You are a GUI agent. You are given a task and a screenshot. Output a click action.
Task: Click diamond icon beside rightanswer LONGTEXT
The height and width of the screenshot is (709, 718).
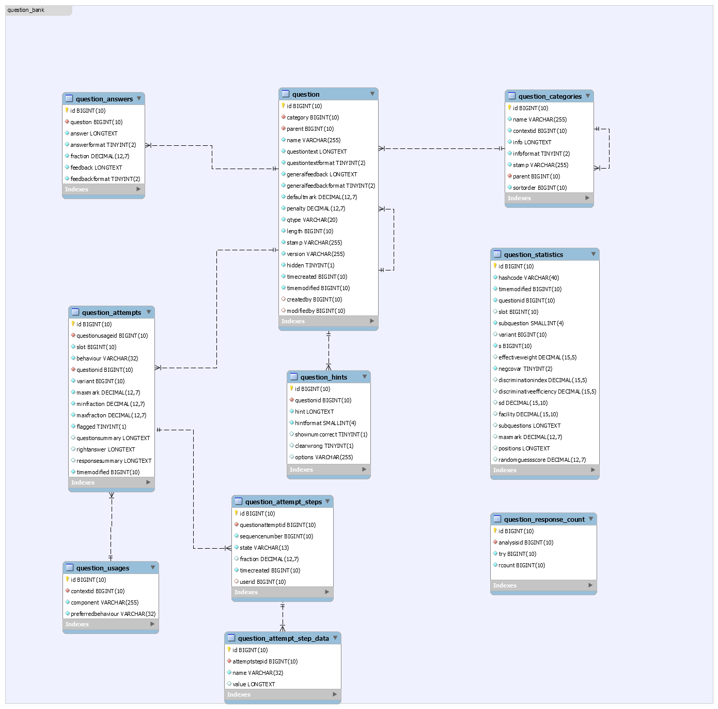click(73, 449)
